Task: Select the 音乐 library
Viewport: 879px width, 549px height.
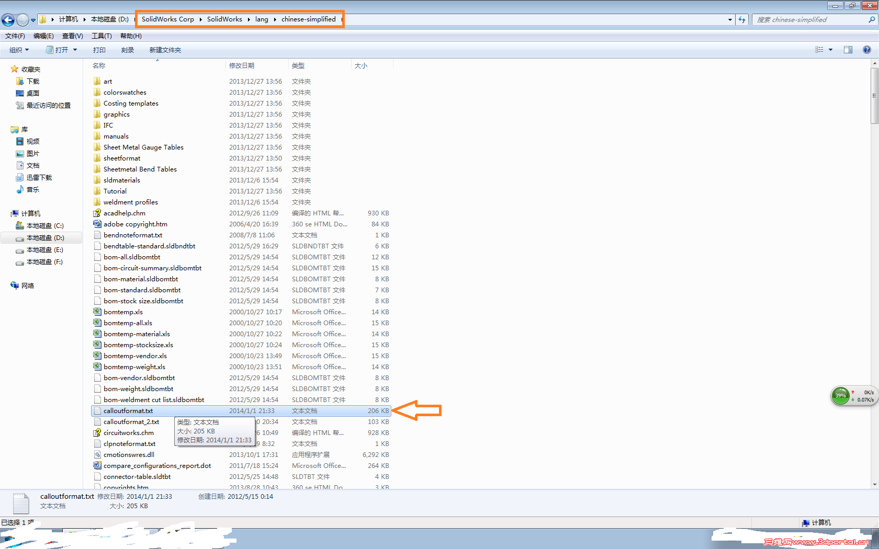Action: [x=33, y=190]
